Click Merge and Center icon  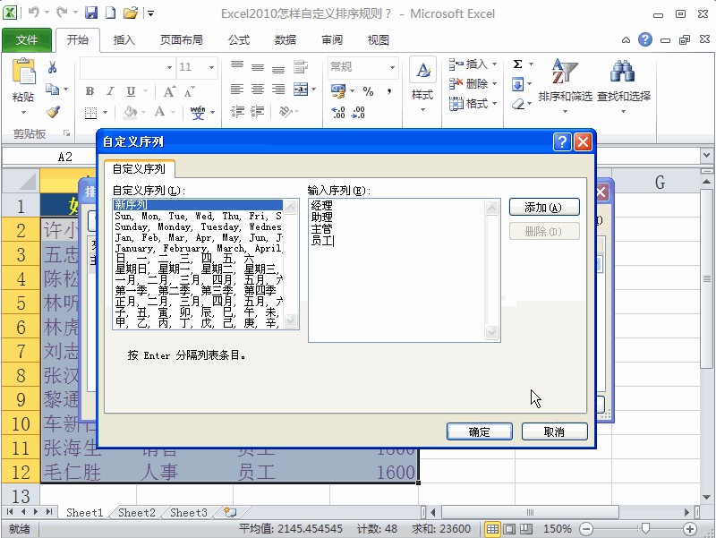[x=301, y=89]
